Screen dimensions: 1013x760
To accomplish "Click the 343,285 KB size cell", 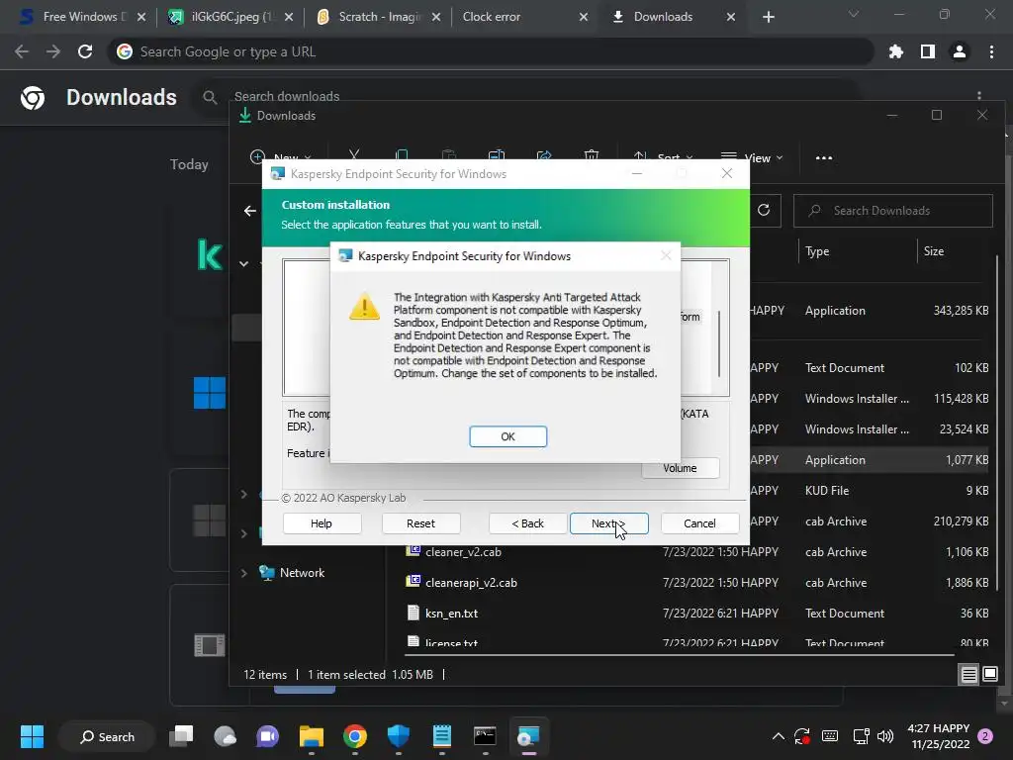I will pyautogui.click(x=961, y=311).
